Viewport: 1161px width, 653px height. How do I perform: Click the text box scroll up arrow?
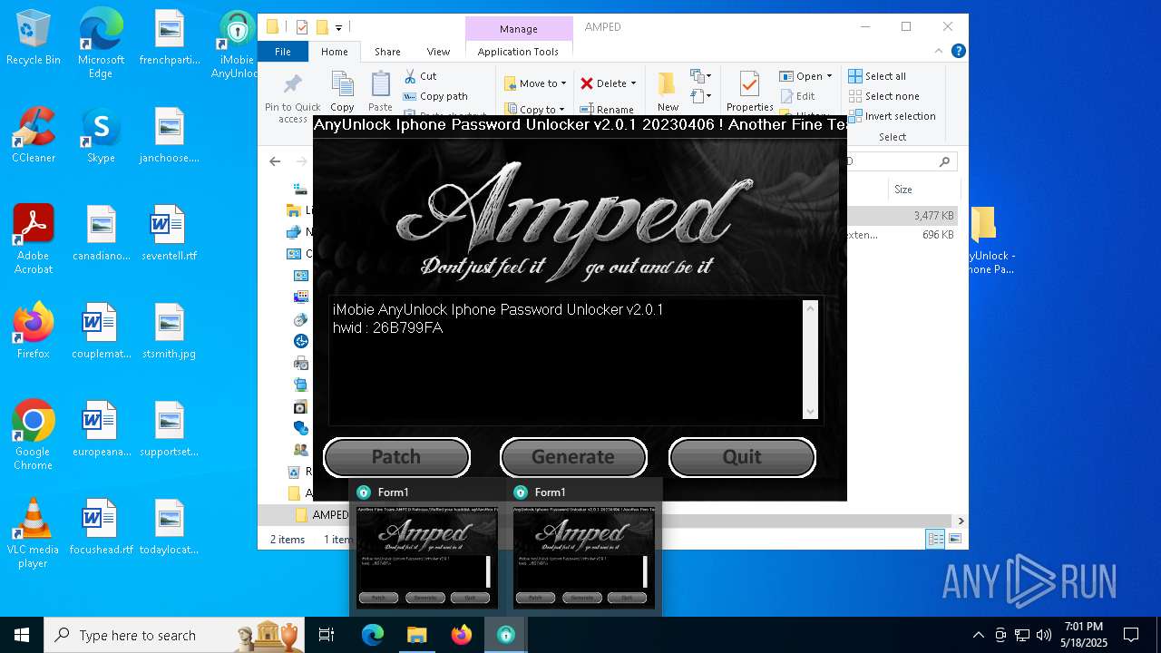pyautogui.click(x=811, y=309)
